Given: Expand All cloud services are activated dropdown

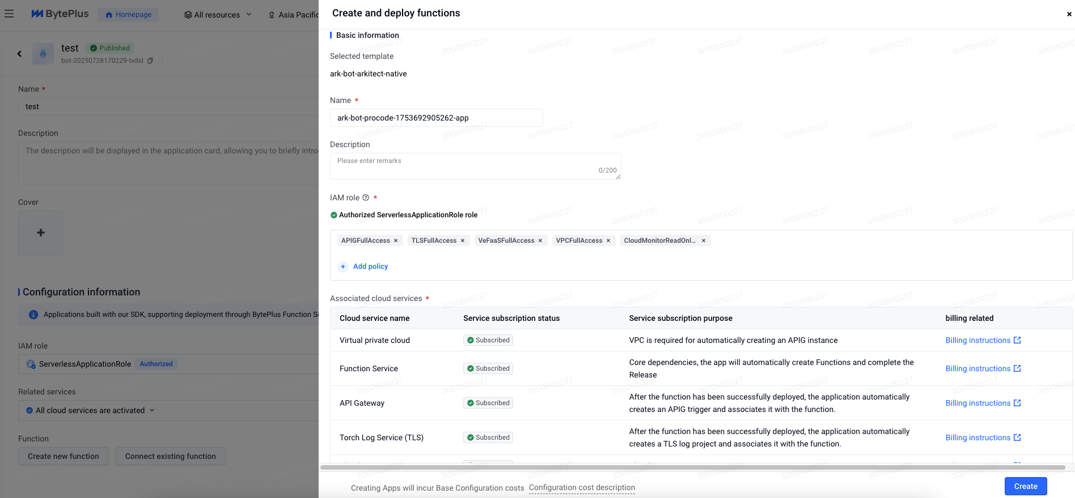Looking at the screenshot, I should click(152, 410).
